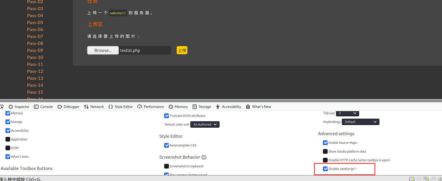Click the Browse... file button
Screen dimensions: 442x181
[103, 50]
